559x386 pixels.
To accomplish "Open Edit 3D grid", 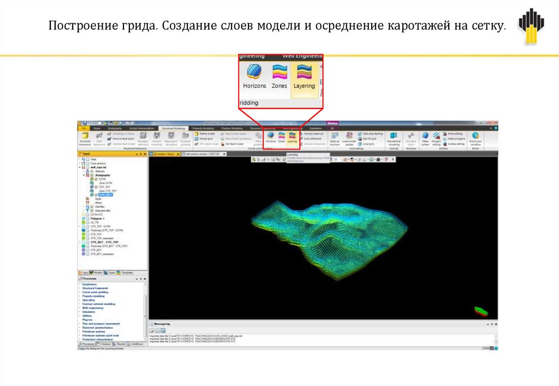I will click(366, 138).
